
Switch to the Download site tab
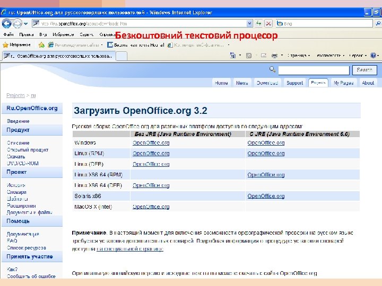[x=267, y=83]
